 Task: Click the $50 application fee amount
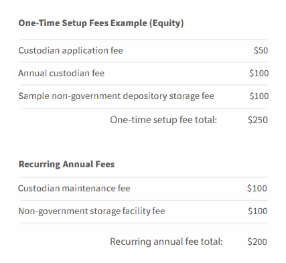[x=261, y=50]
